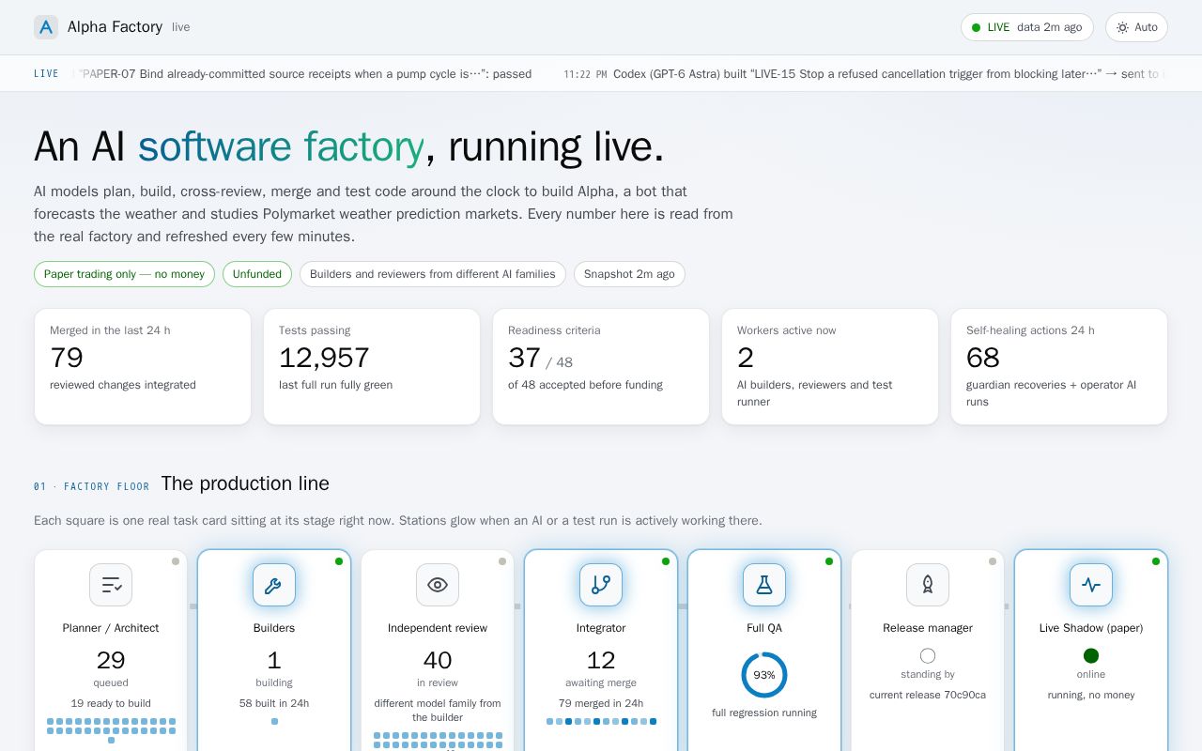Click the text 'current release 70c90ca'

(928, 695)
